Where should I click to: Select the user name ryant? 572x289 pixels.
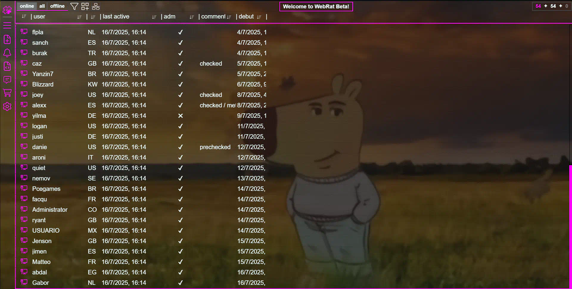(x=39, y=220)
